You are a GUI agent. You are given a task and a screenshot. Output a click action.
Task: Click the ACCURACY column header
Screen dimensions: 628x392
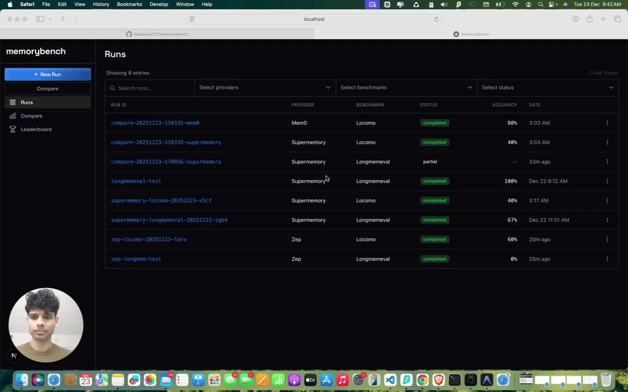[504, 105]
